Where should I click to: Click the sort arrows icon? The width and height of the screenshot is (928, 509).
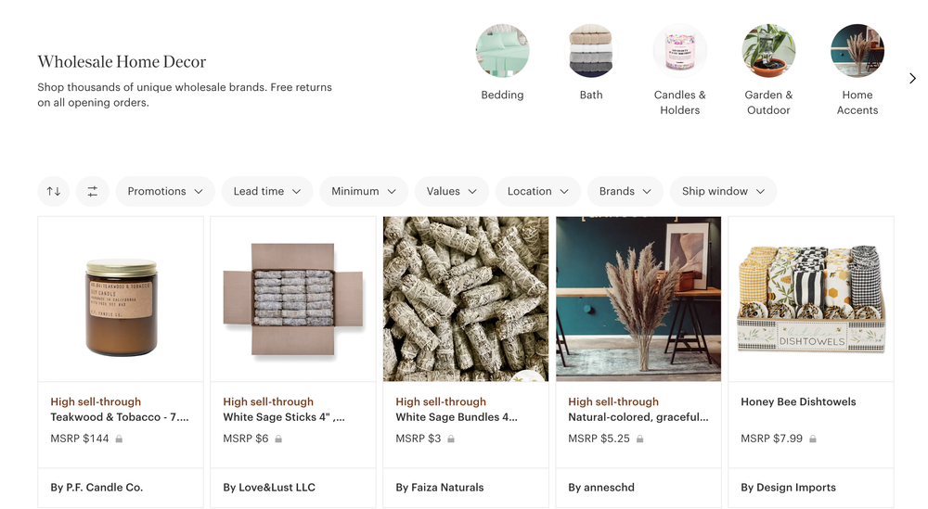[54, 191]
